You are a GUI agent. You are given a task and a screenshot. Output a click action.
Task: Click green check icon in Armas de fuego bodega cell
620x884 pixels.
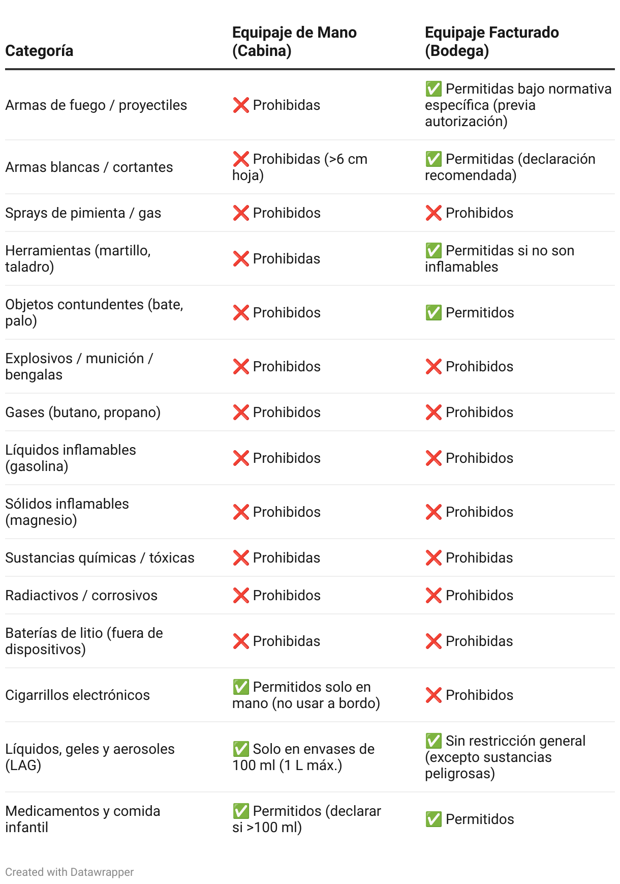(433, 89)
